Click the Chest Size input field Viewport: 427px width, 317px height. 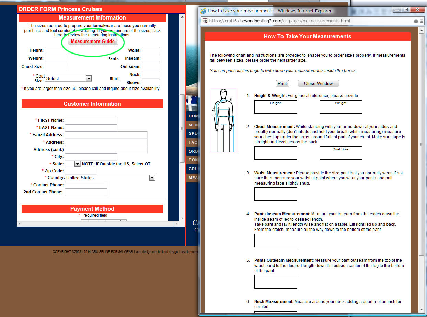56,67
